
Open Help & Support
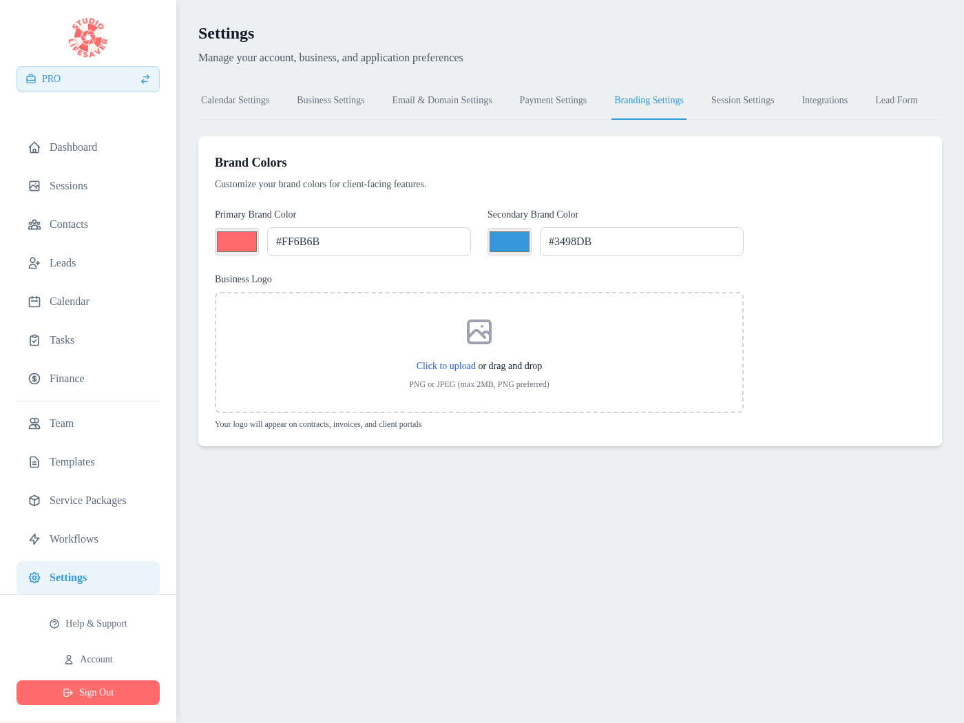(x=87, y=623)
